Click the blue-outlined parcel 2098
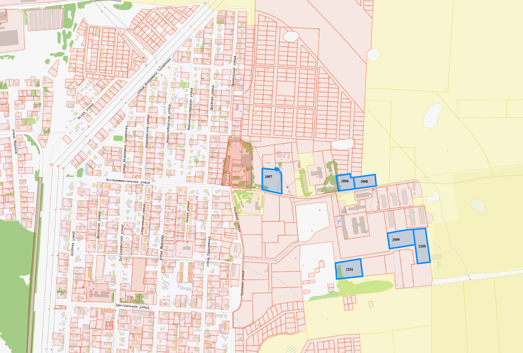 (x=365, y=182)
